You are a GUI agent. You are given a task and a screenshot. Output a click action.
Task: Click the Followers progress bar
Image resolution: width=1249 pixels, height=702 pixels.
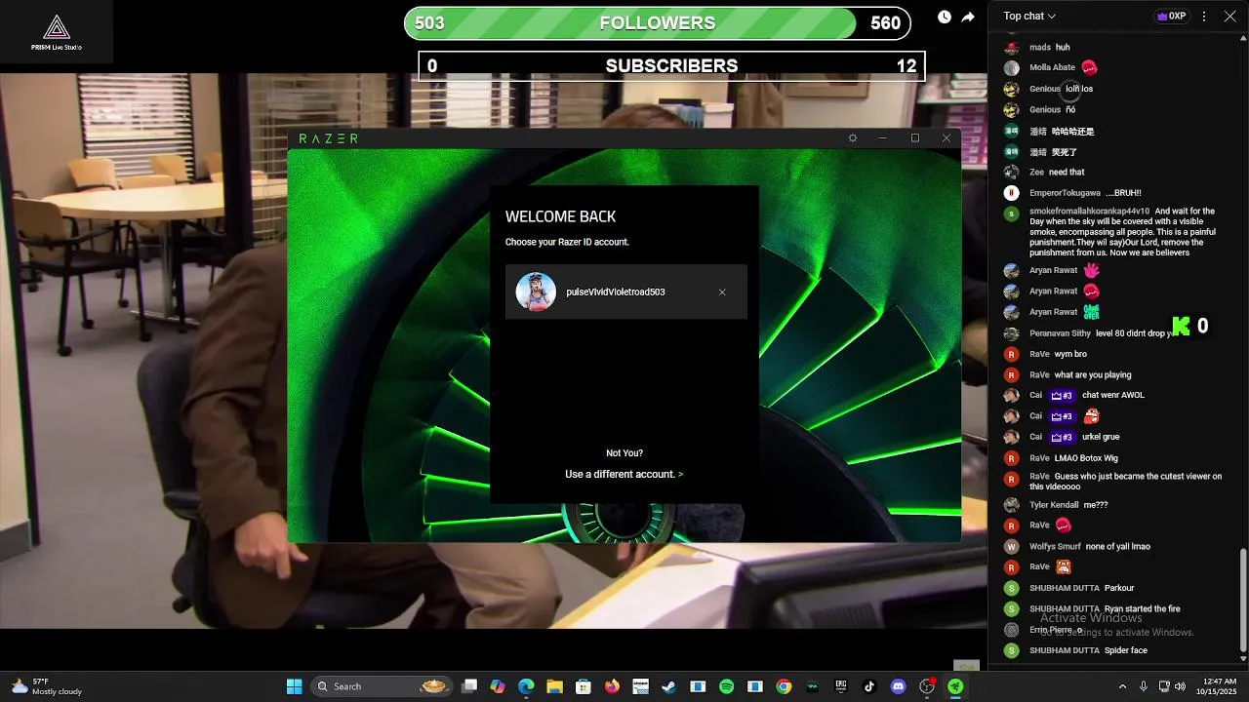coord(658,23)
